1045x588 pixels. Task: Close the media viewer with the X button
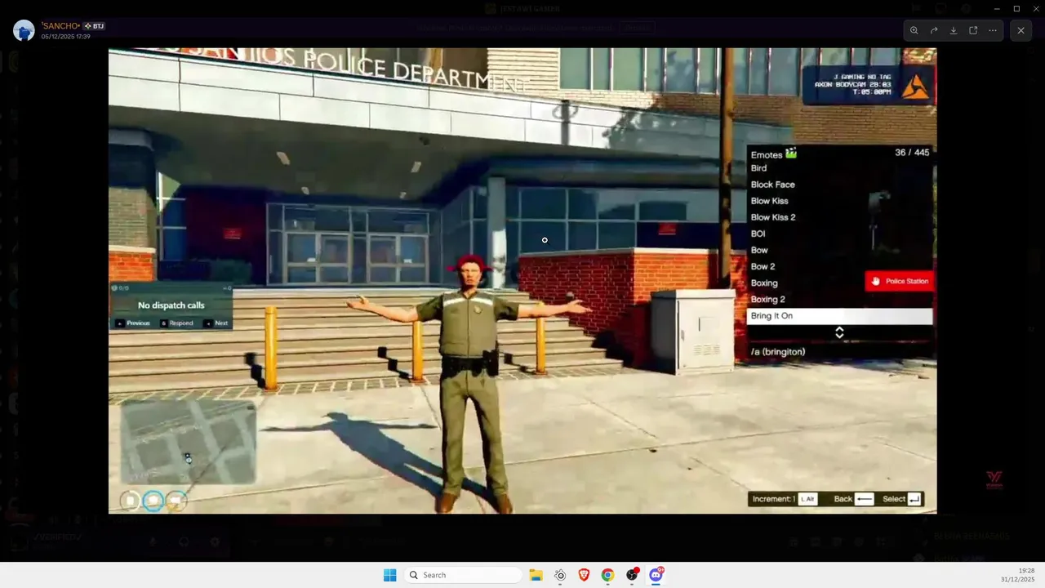coord(1021,30)
